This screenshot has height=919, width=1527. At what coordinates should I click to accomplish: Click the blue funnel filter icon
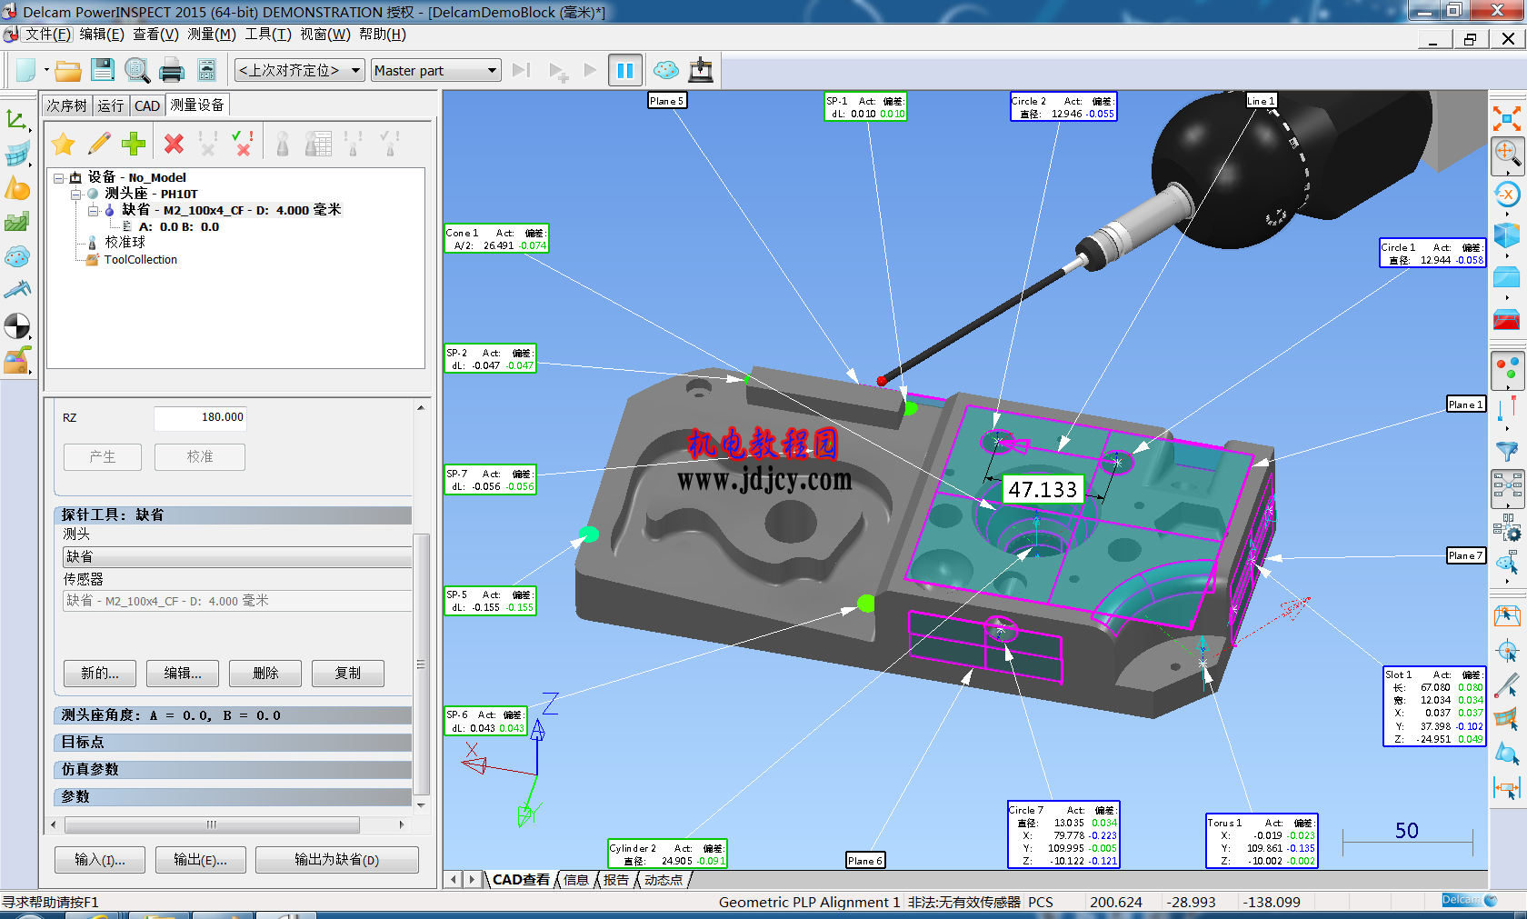coord(1507,452)
